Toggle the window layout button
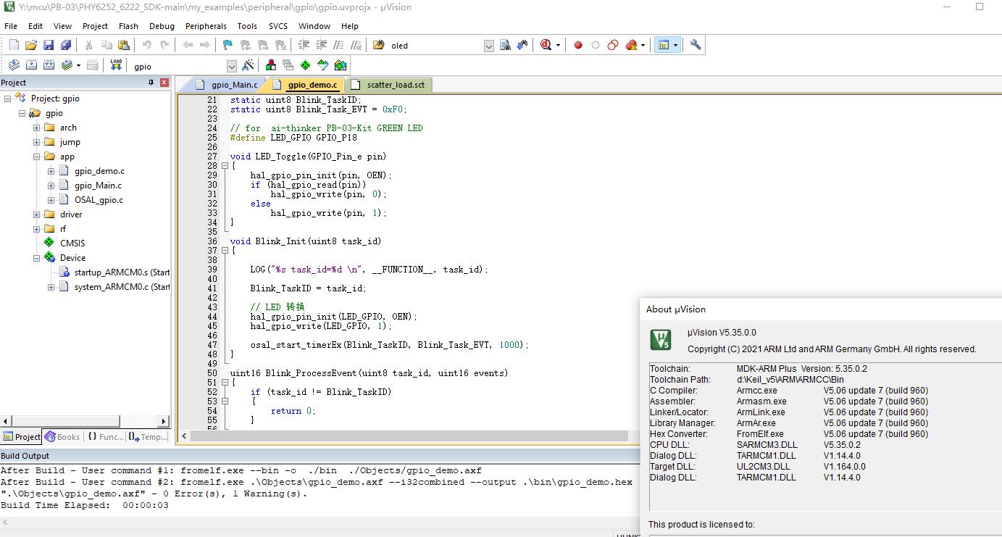The width and height of the screenshot is (1002, 537). coord(663,45)
